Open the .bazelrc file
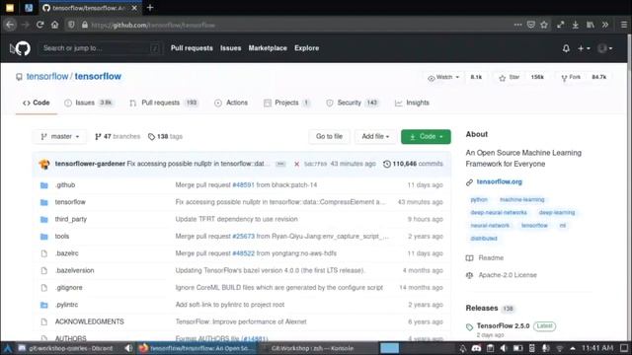Screen dimensions: 632x355 [66, 253]
